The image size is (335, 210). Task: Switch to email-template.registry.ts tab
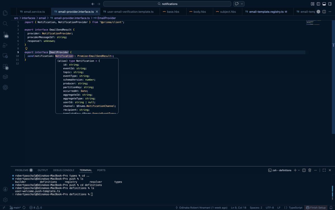266,12
